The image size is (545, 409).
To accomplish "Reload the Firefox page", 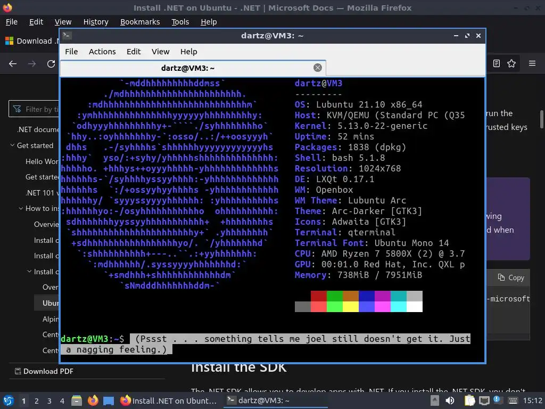I will 51,64.
